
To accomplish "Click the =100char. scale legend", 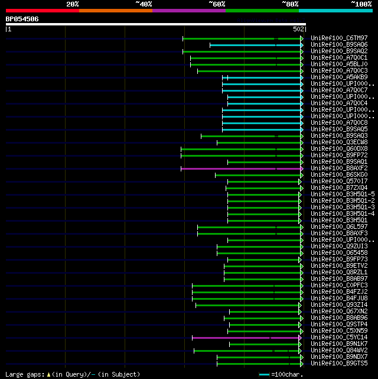I will (x=281, y=375).
